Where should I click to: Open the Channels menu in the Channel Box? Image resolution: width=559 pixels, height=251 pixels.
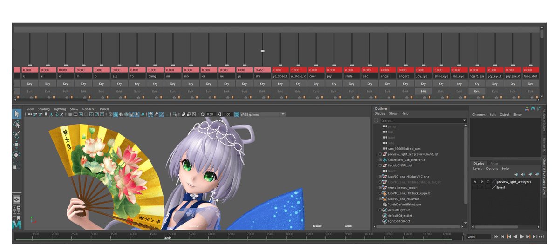479,114
